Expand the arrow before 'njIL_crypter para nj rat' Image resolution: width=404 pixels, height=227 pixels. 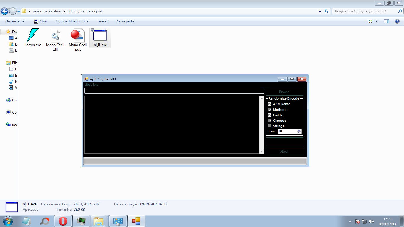coord(64,11)
